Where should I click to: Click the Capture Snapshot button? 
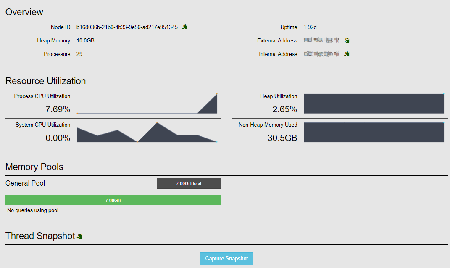point(226,258)
